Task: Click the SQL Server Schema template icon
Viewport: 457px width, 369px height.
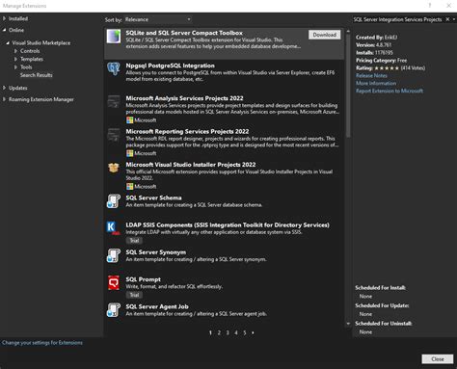Action: pos(114,201)
